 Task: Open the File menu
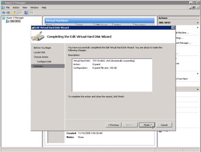click(x=8, y=8)
